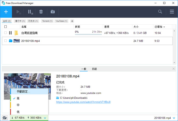
Task: Choose 手動設定... in speed menu
Action: [x=29, y=92]
